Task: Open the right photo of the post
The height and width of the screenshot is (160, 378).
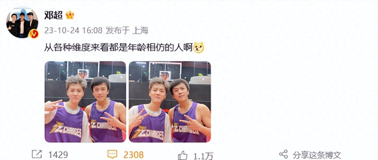Action: pos(170,102)
